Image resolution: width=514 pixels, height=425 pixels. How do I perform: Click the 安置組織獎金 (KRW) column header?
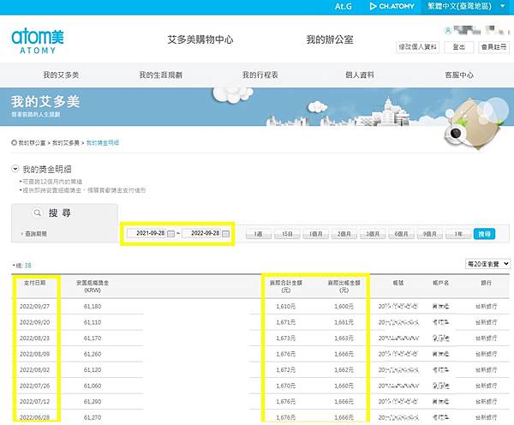(93, 286)
